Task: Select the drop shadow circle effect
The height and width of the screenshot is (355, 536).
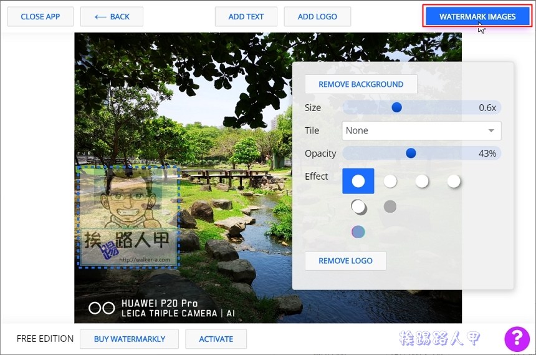Action: pos(358,207)
